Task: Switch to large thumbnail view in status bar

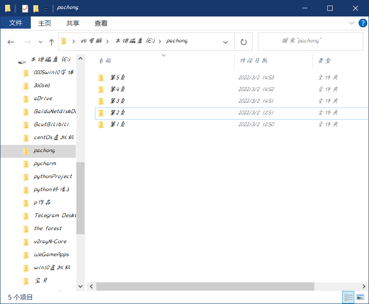Action: tap(360, 297)
